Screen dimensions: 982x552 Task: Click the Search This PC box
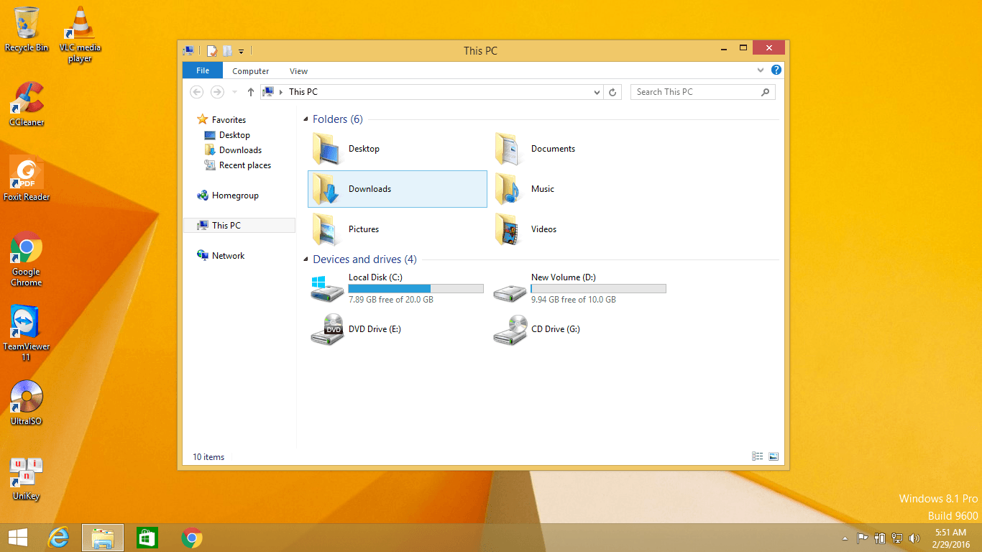point(703,92)
